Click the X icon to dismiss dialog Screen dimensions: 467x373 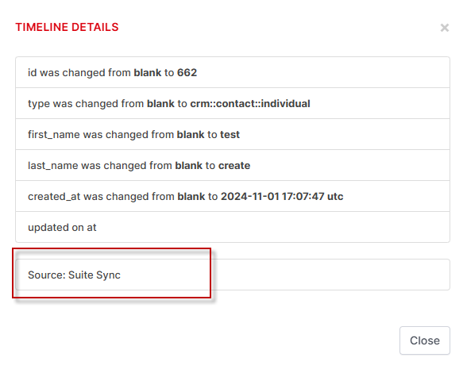(445, 28)
